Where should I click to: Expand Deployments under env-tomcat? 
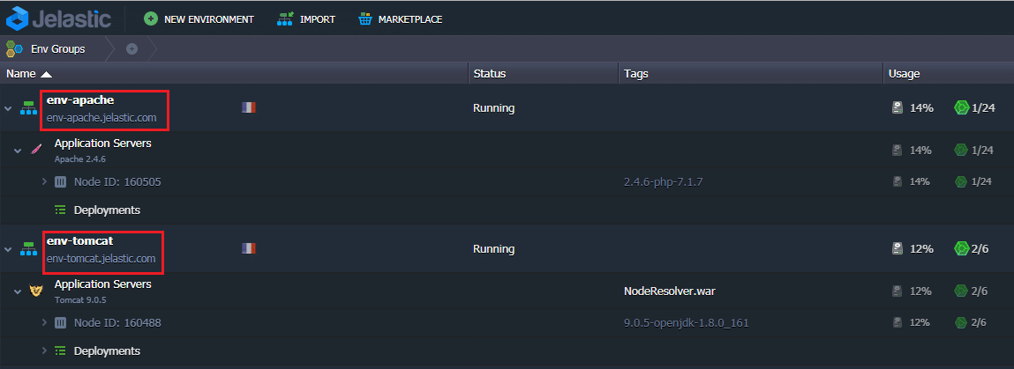[44, 351]
